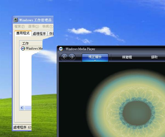Switch to the 應用程式 tab
The width and height of the screenshot is (165, 137).
pos(23,33)
